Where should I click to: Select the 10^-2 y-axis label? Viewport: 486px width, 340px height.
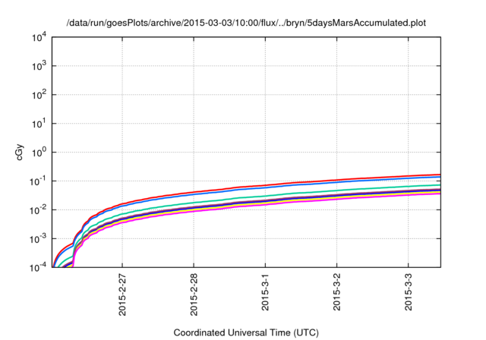click(x=38, y=210)
